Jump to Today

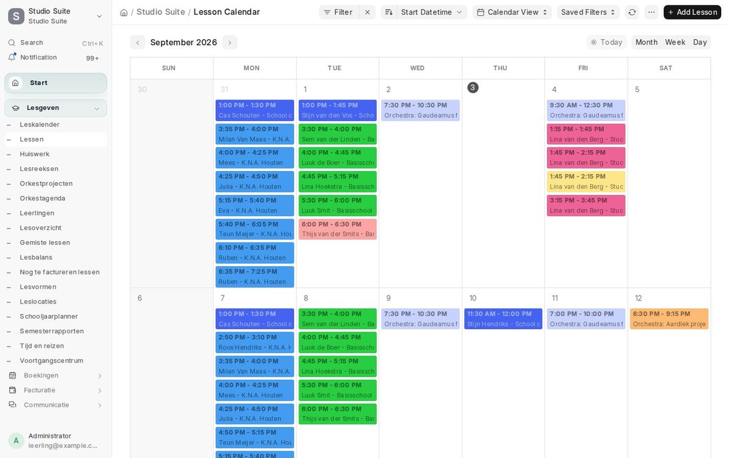pyautogui.click(x=606, y=42)
